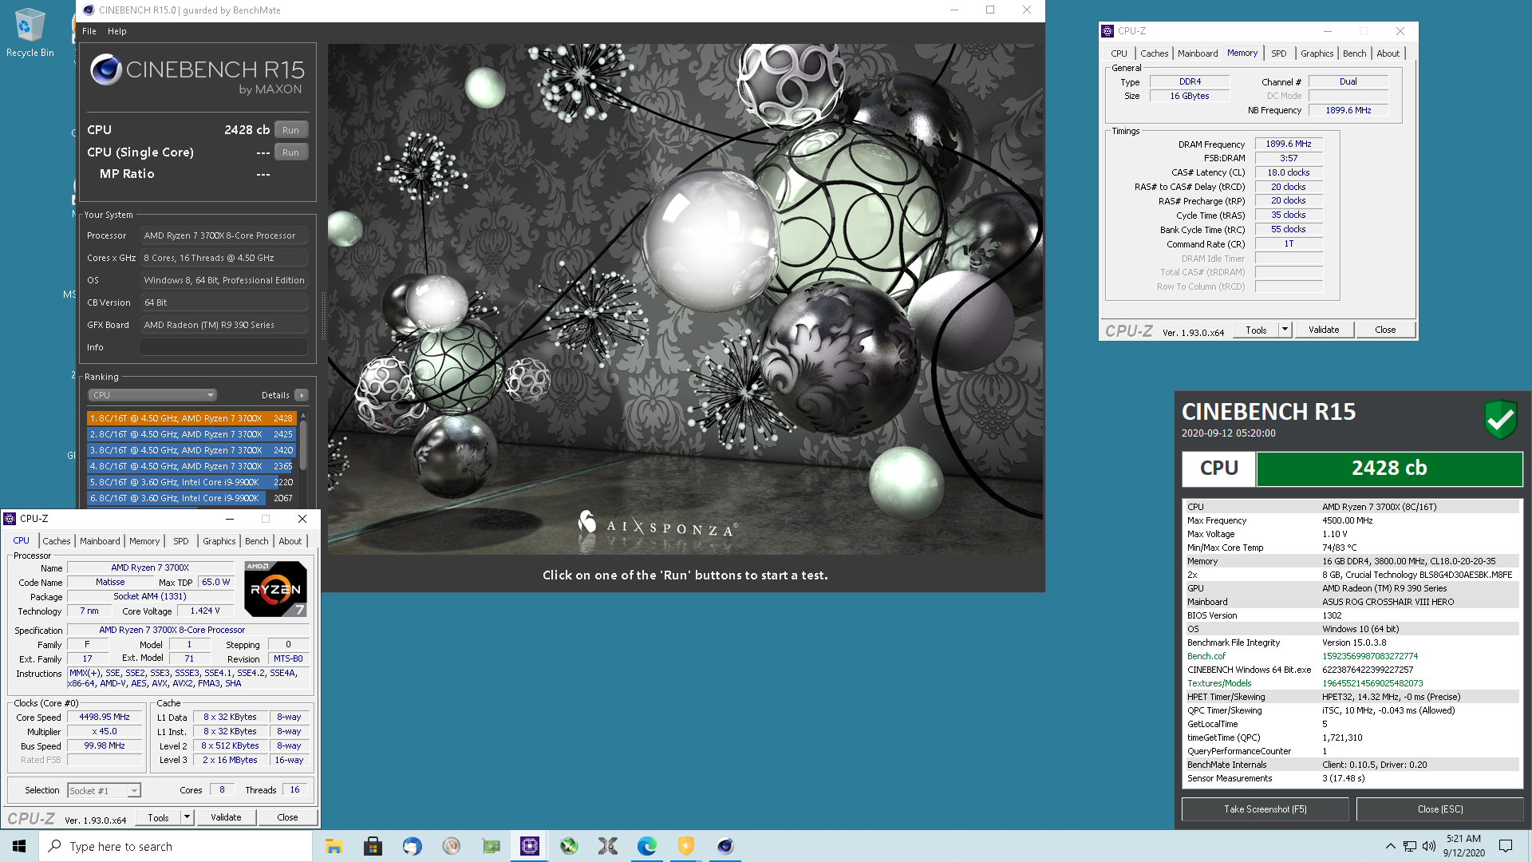Click the Cinebench R15 logo sphere

106,70
